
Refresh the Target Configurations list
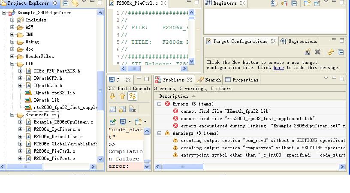coord(331,52)
